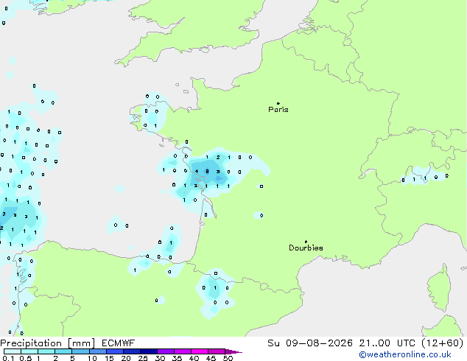
Task: Select the 20–25 mm dark blue legend swatch
Action: pos(132,351)
